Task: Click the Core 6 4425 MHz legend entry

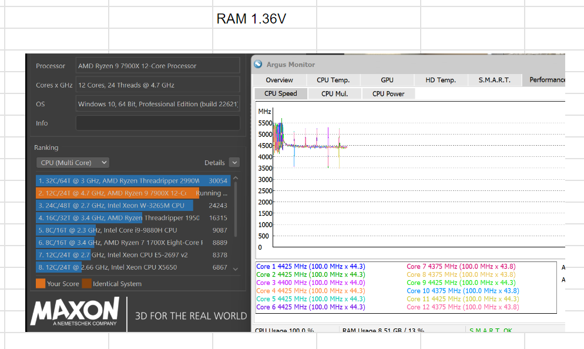Action: click(x=311, y=307)
